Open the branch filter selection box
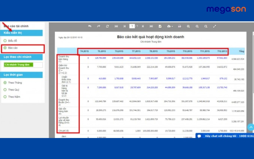The height and width of the screenshot is (159, 254). (x=37, y=65)
